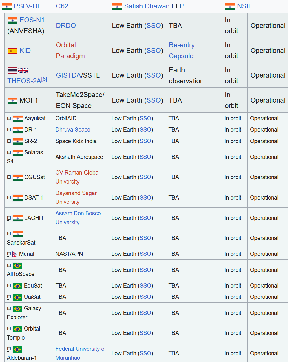Click the Brazil flag beside Galaxy Explorer

(x=17, y=309)
